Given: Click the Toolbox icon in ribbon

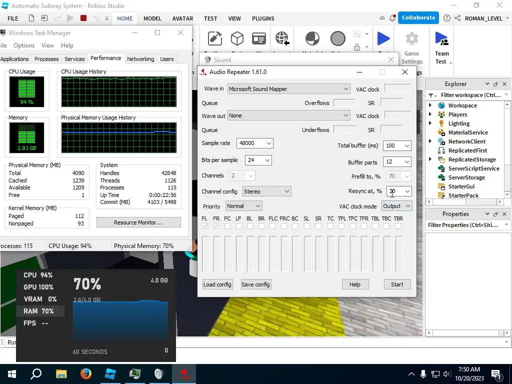Looking at the screenshot, I should (215, 38).
